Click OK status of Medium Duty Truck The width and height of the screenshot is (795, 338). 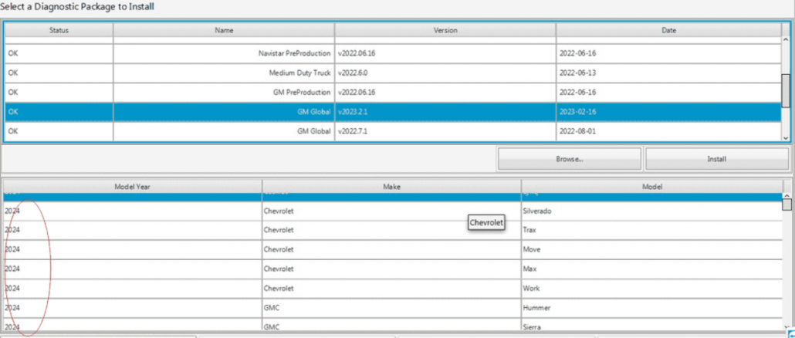tap(59, 73)
